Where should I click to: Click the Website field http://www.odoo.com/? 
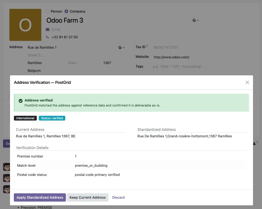click(x=171, y=57)
